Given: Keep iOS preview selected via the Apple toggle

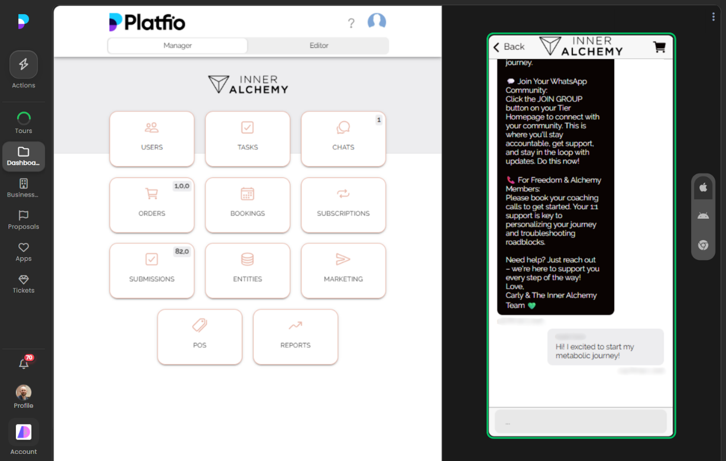Looking at the screenshot, I should [x=703, y=187].
